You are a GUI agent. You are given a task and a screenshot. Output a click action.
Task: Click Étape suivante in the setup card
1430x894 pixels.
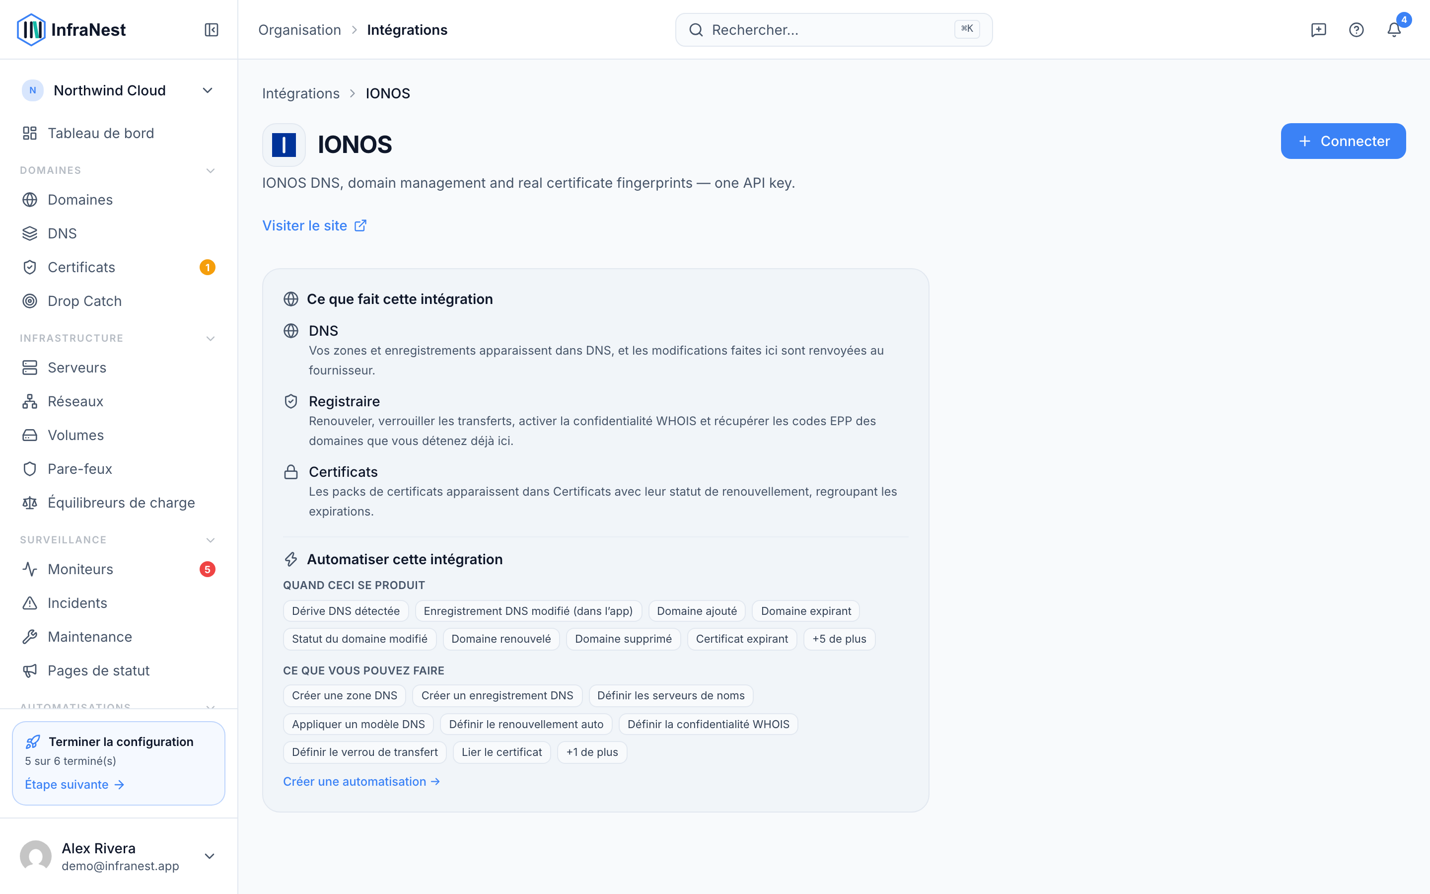tap(74, 785)
